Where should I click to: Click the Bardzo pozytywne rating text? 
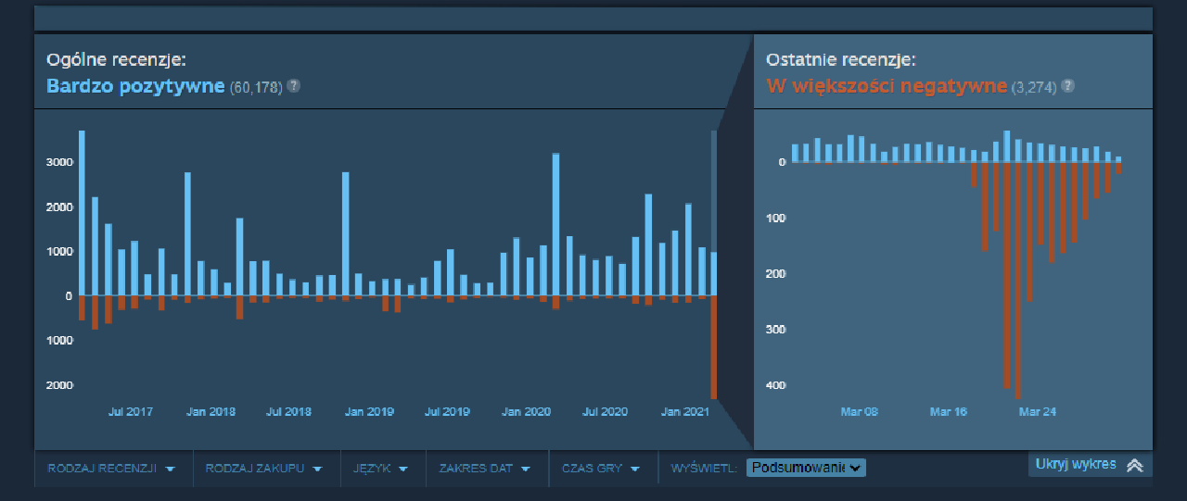click(135, 86)
